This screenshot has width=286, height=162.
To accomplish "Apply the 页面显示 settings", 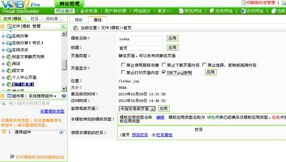I will point(211,72).
